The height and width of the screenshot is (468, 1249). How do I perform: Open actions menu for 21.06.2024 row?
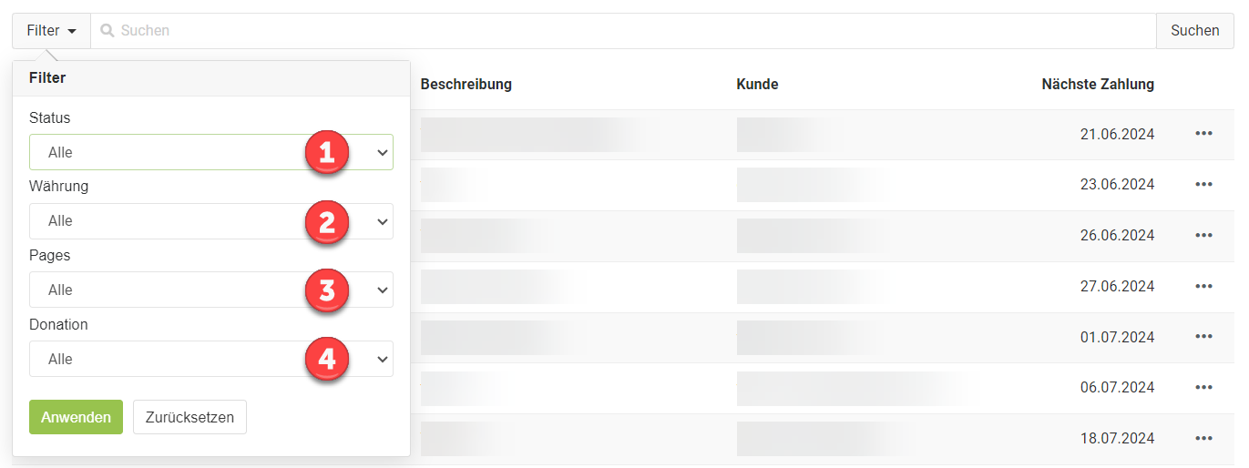pyautogui.click(x=1203, y=134)
